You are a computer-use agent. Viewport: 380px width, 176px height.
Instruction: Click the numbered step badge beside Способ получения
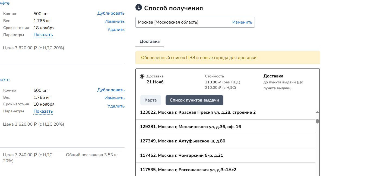[138, 8]
